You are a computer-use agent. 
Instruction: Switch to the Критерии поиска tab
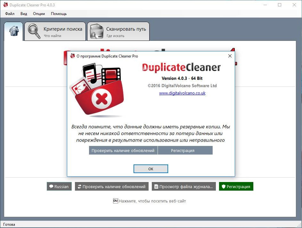tap(55, 31)
